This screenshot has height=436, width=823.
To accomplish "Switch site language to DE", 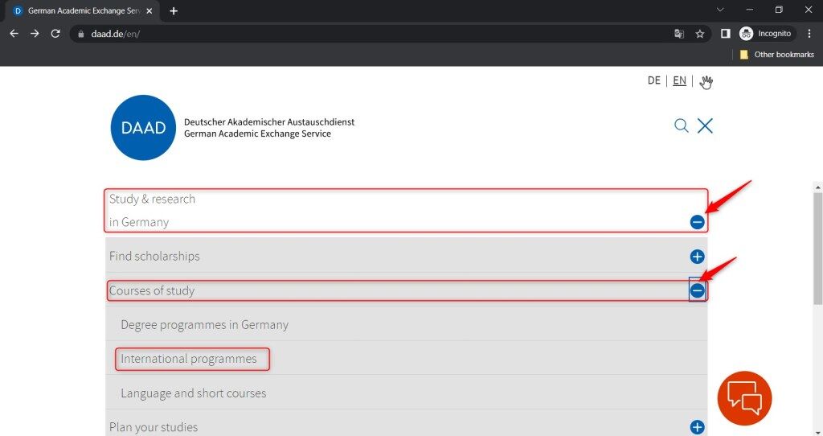I will point(654,80).
